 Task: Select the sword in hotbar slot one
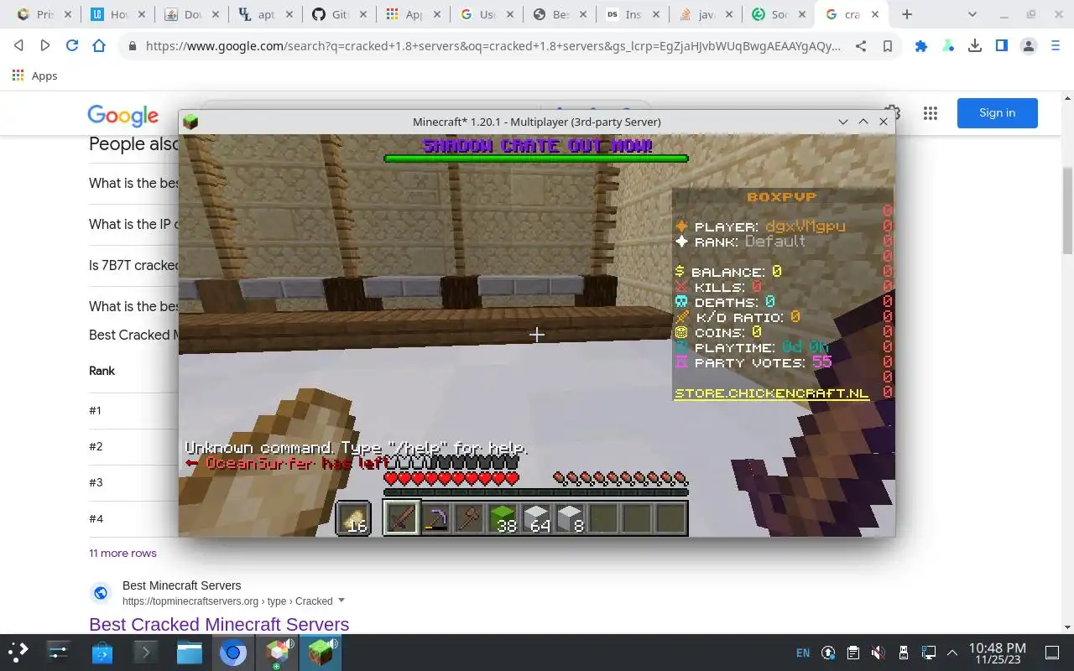(402, 518)
